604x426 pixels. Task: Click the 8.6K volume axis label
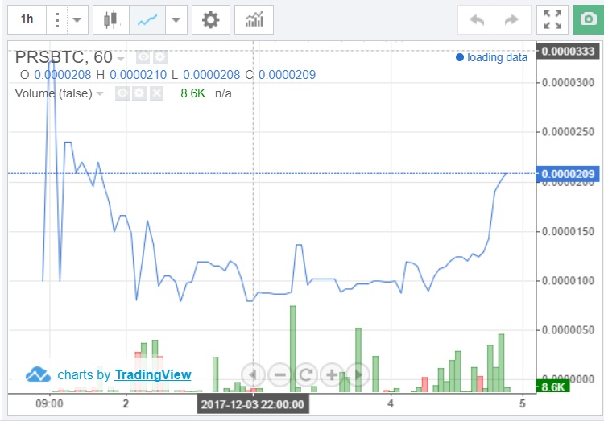pos(552,387)
